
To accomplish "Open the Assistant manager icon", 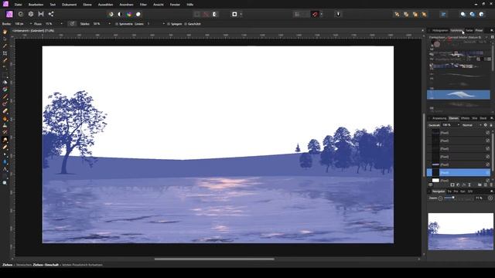I will click(338, 14).
